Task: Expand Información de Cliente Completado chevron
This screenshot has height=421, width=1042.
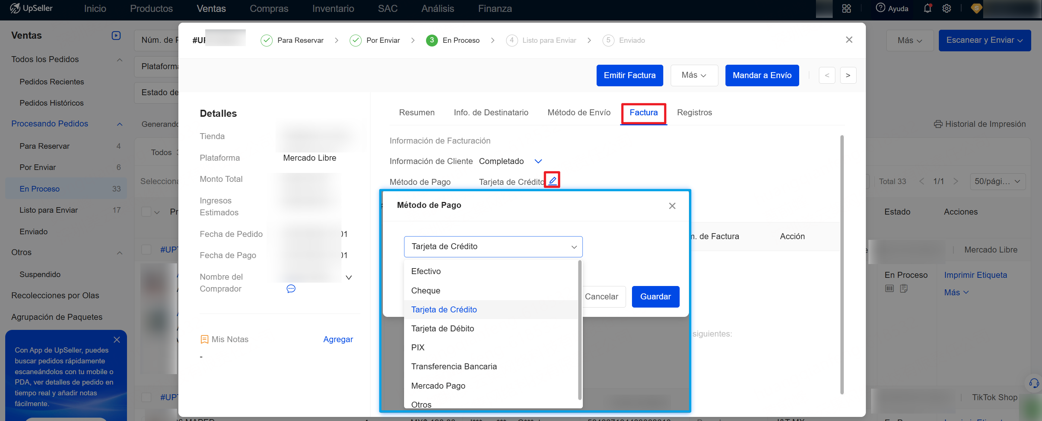Action: click(538, 162)
